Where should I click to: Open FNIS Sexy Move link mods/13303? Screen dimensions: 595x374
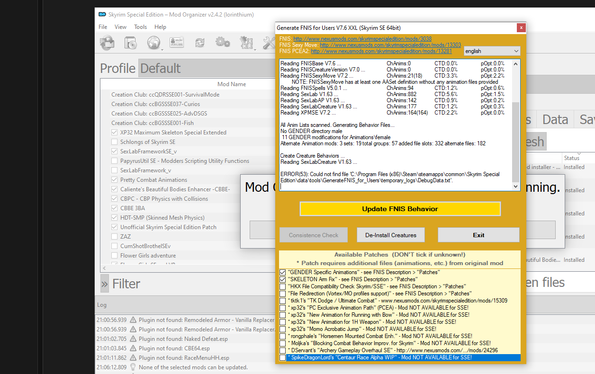(391, 45)
